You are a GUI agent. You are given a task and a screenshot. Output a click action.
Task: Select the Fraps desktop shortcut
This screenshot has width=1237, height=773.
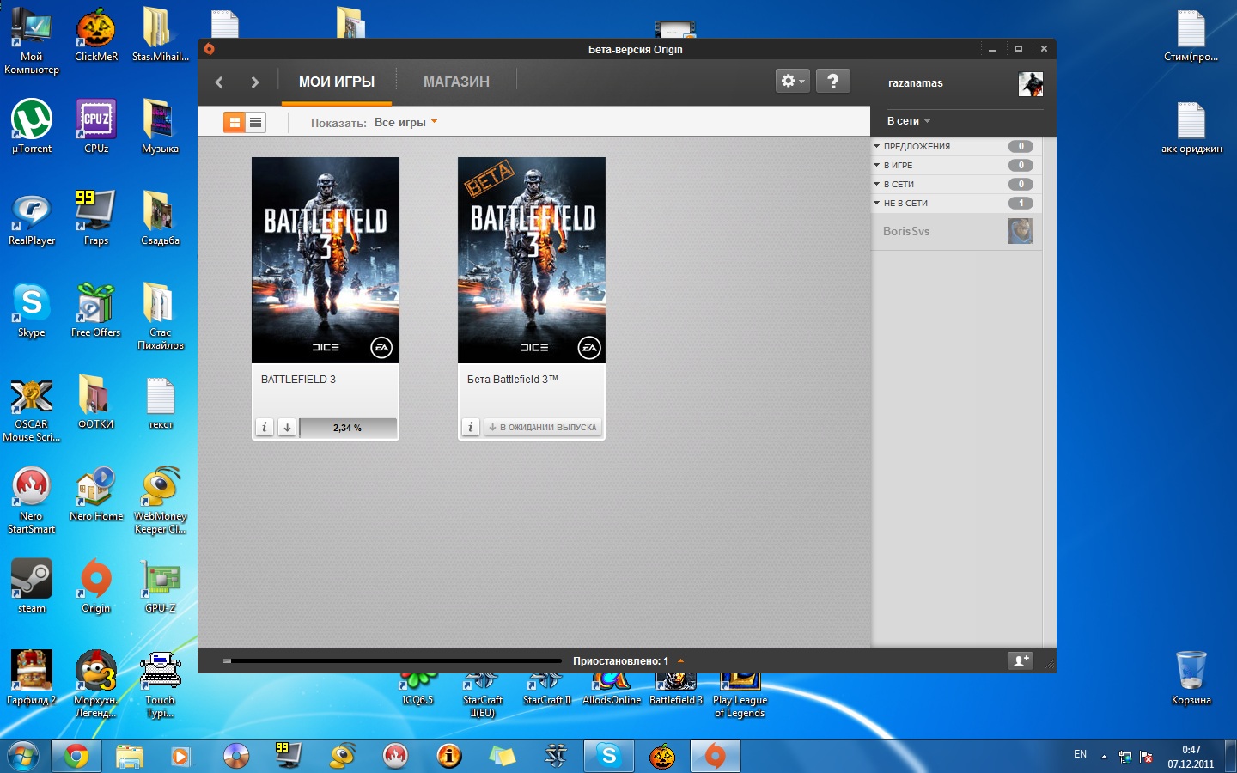[x=96, y=218]
